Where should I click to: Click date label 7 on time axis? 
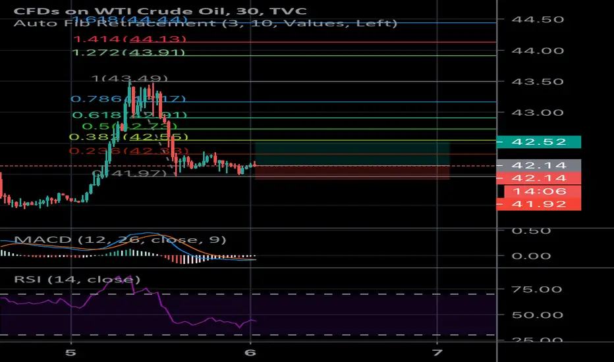[437, 353]
